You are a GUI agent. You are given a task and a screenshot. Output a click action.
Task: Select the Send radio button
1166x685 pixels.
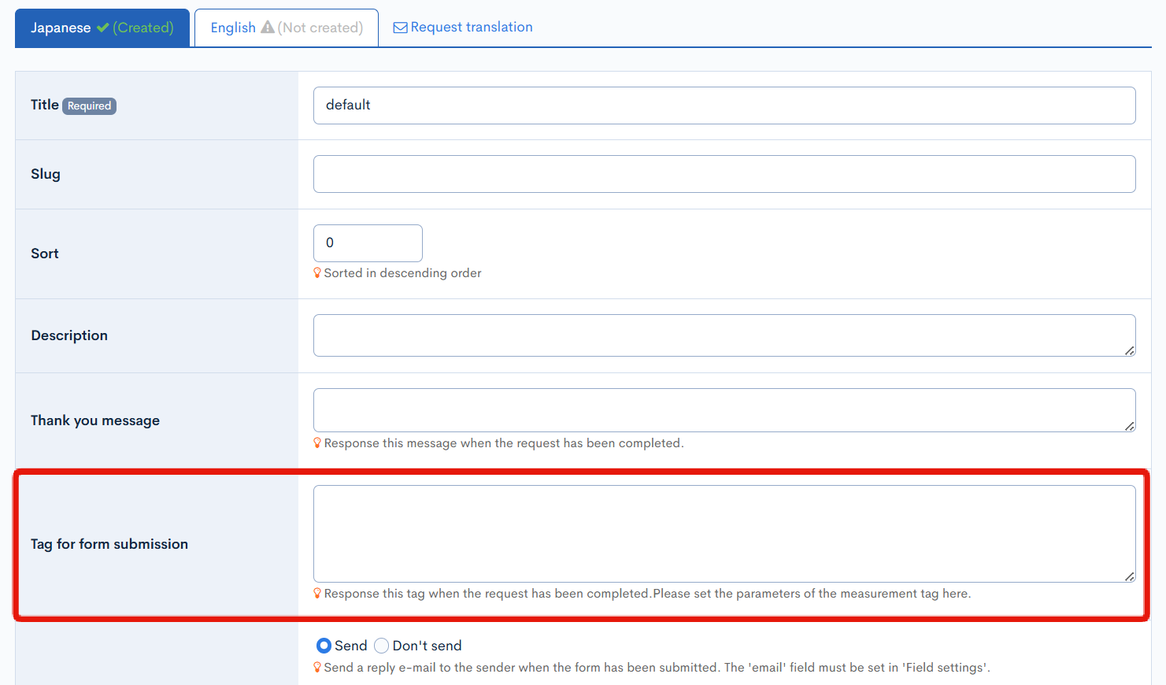[x=324, y=646]
